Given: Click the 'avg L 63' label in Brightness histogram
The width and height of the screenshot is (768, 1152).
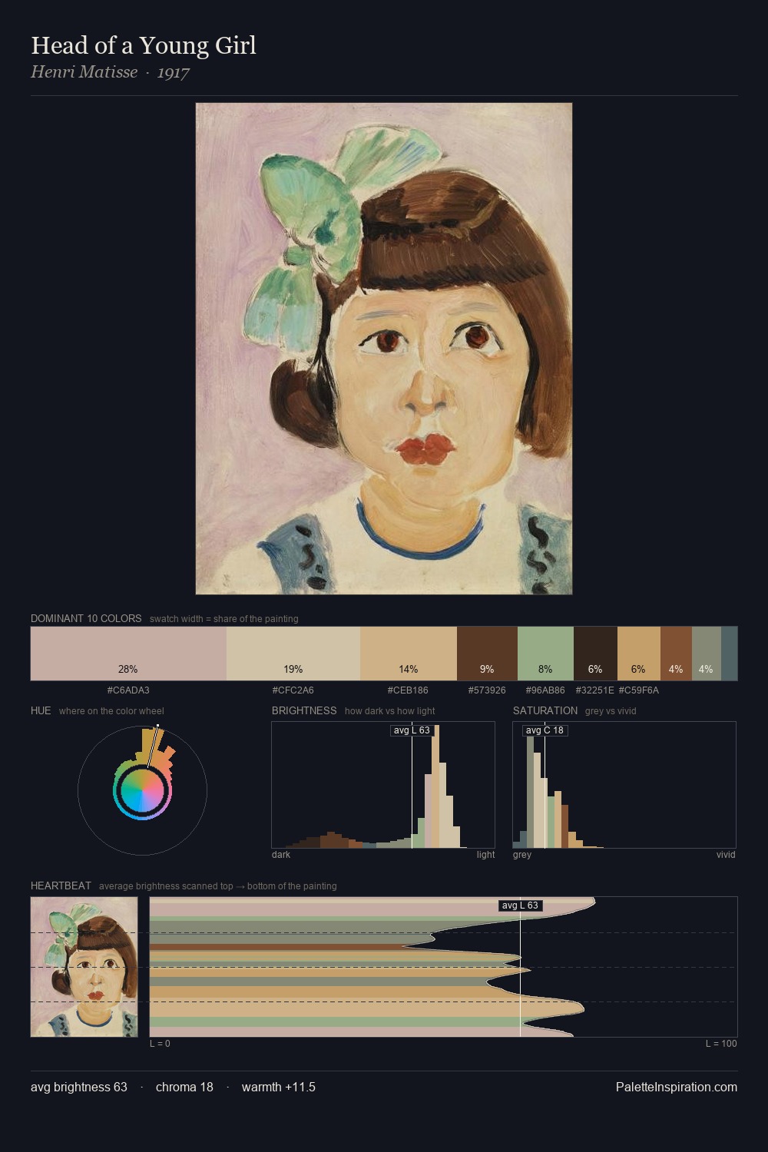Looking at the screenshot, I should coord(412,730).
